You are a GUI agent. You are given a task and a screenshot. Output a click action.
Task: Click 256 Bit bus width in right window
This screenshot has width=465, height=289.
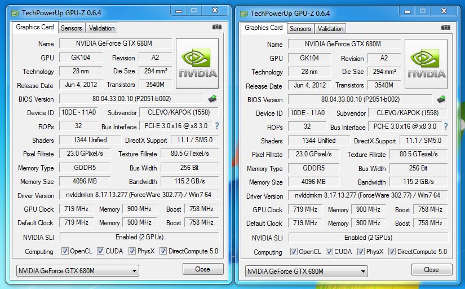click(418, 168)
